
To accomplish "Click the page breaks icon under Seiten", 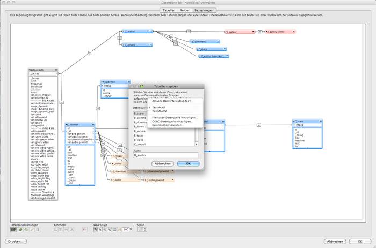I will click(x=139, y=229).
